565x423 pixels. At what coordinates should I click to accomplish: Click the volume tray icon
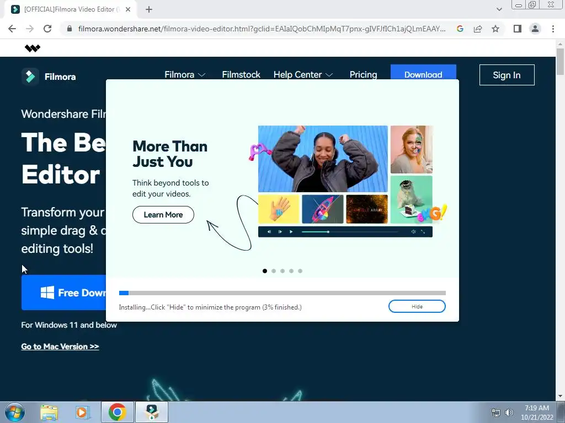coord(509,413)
